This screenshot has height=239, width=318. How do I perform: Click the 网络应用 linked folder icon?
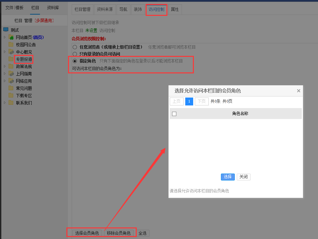point(12,81)
